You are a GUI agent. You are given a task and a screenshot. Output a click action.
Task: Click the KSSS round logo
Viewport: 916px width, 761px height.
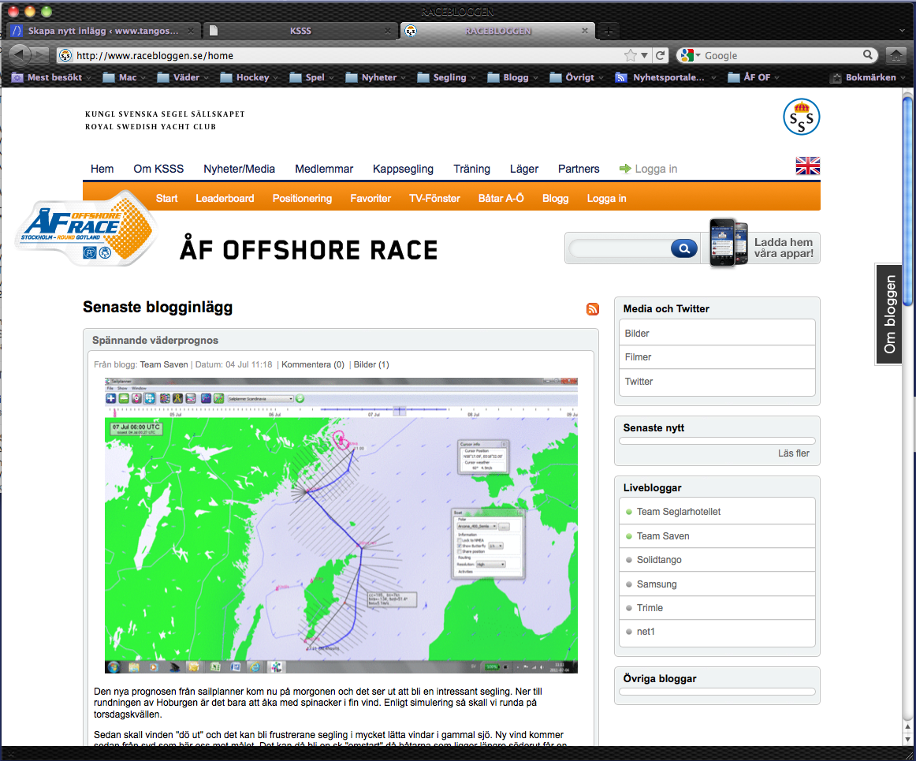[x=801, y=117]
